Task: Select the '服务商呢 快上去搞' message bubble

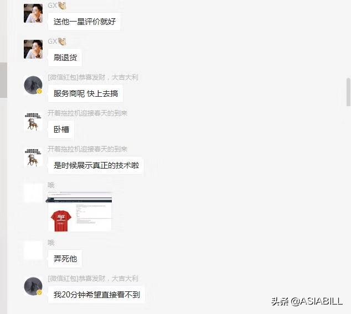Action: tap(85, 93)
